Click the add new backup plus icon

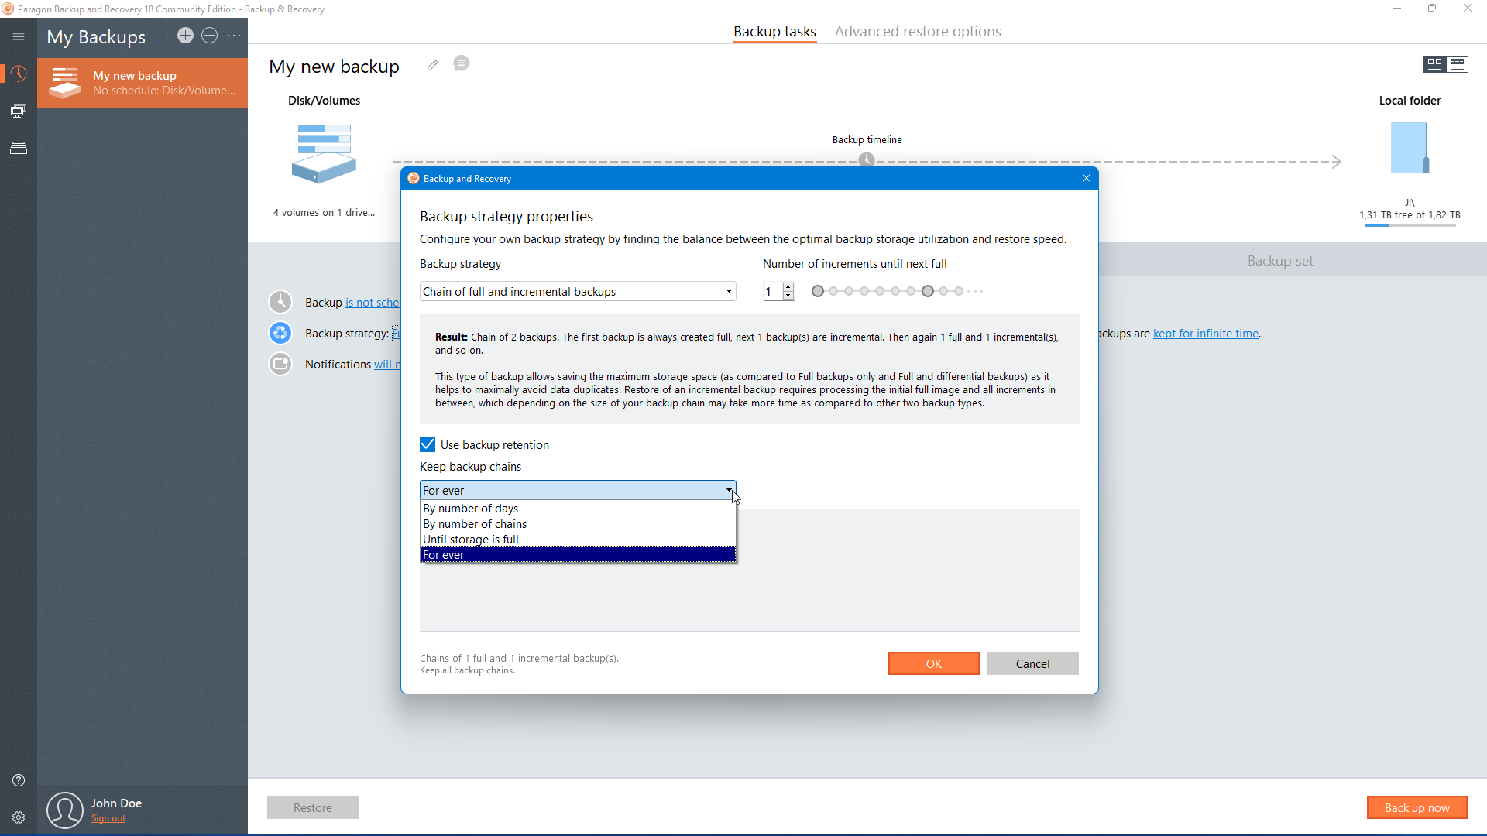tap(185, 36)
